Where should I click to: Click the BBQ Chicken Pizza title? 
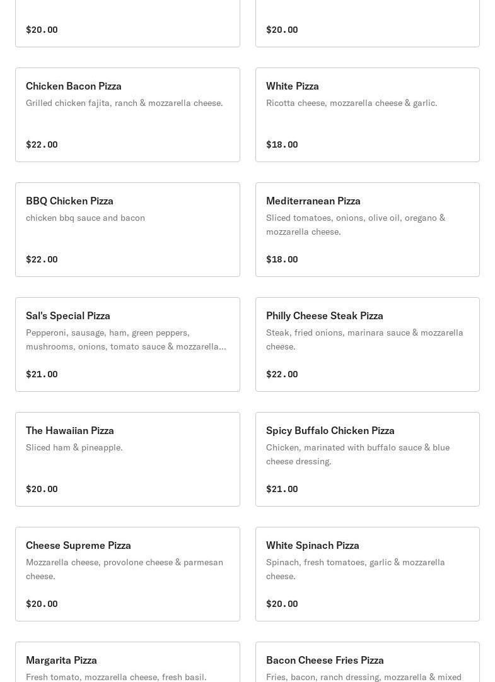(69, 201)
